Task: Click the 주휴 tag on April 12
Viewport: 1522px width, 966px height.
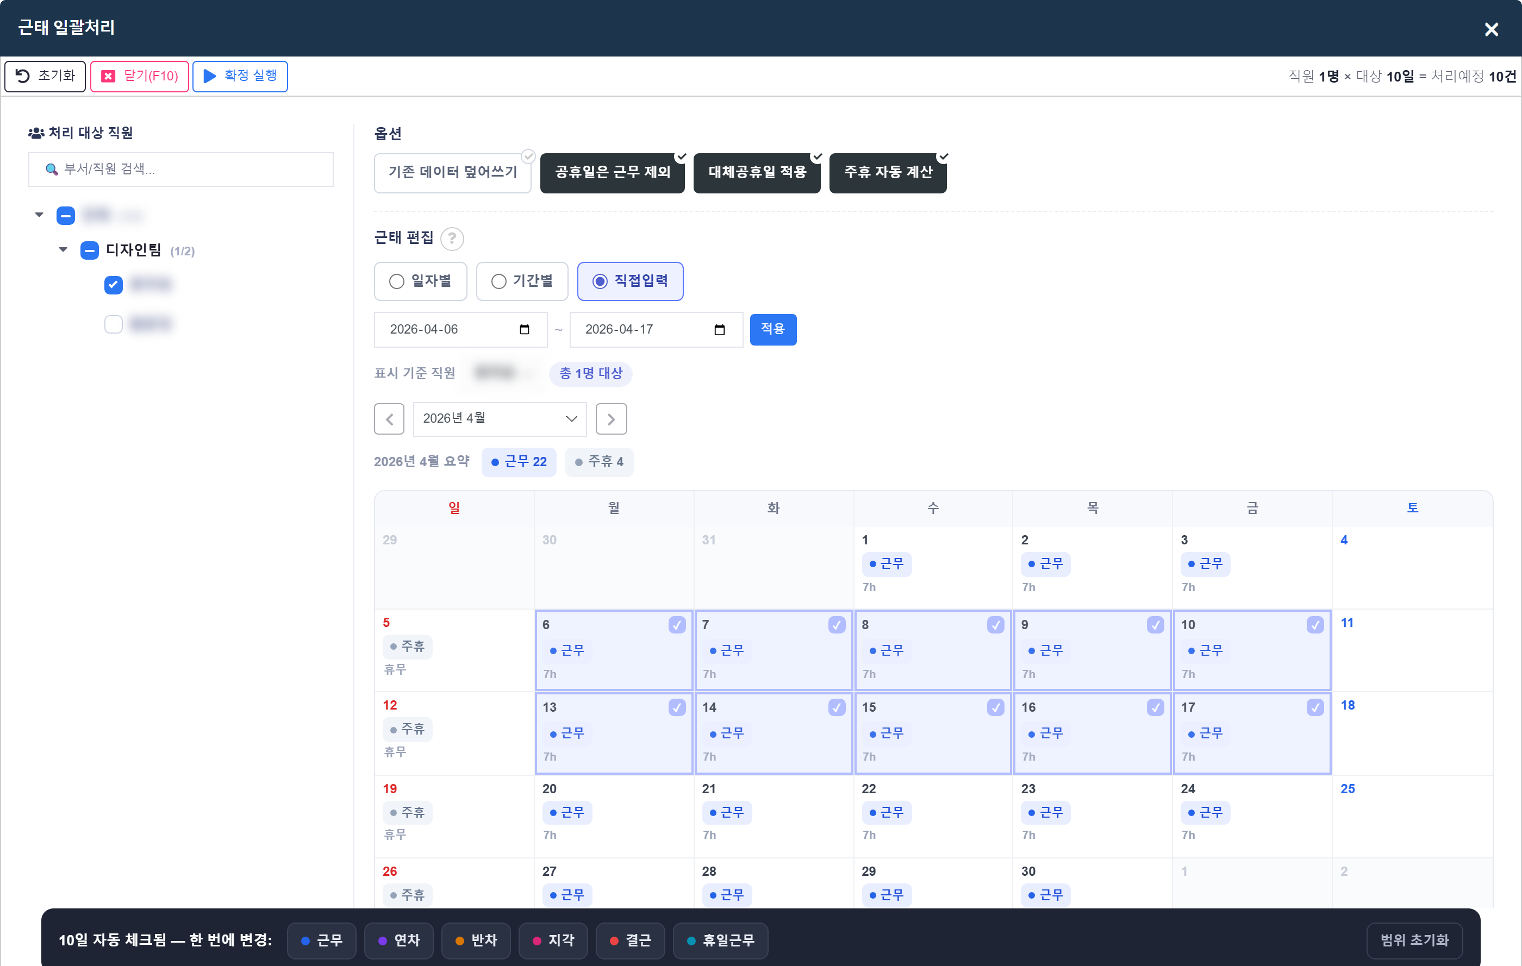Action: (407, 729)
